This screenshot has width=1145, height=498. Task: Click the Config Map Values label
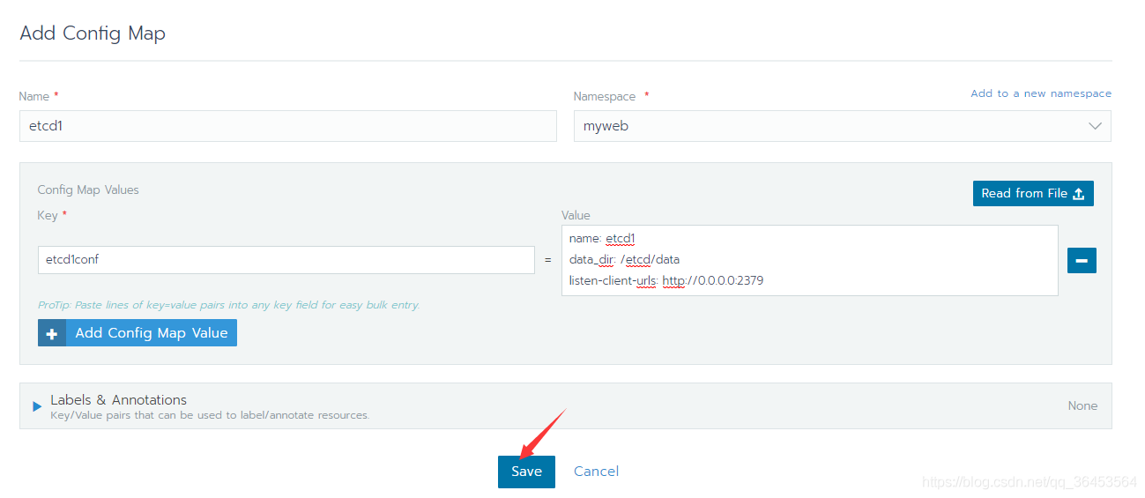[x=88, y=190]
